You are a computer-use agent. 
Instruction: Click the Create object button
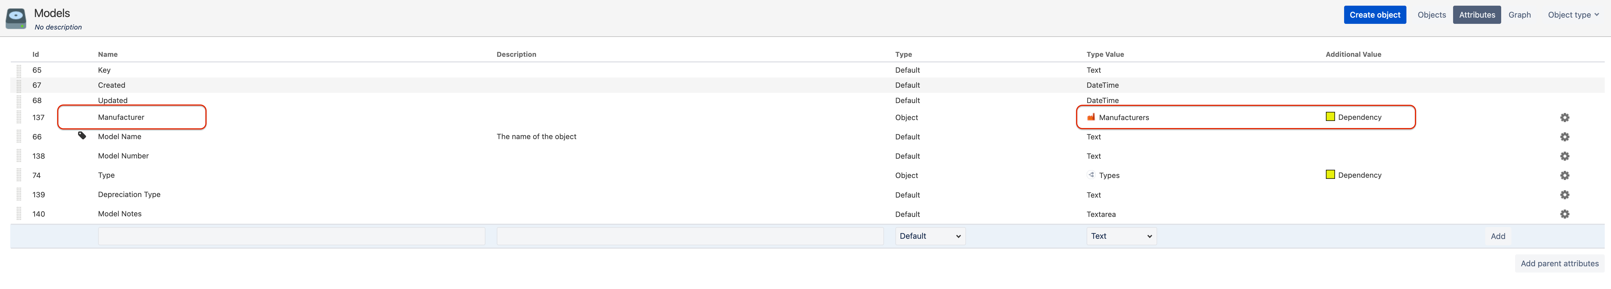1375,15
